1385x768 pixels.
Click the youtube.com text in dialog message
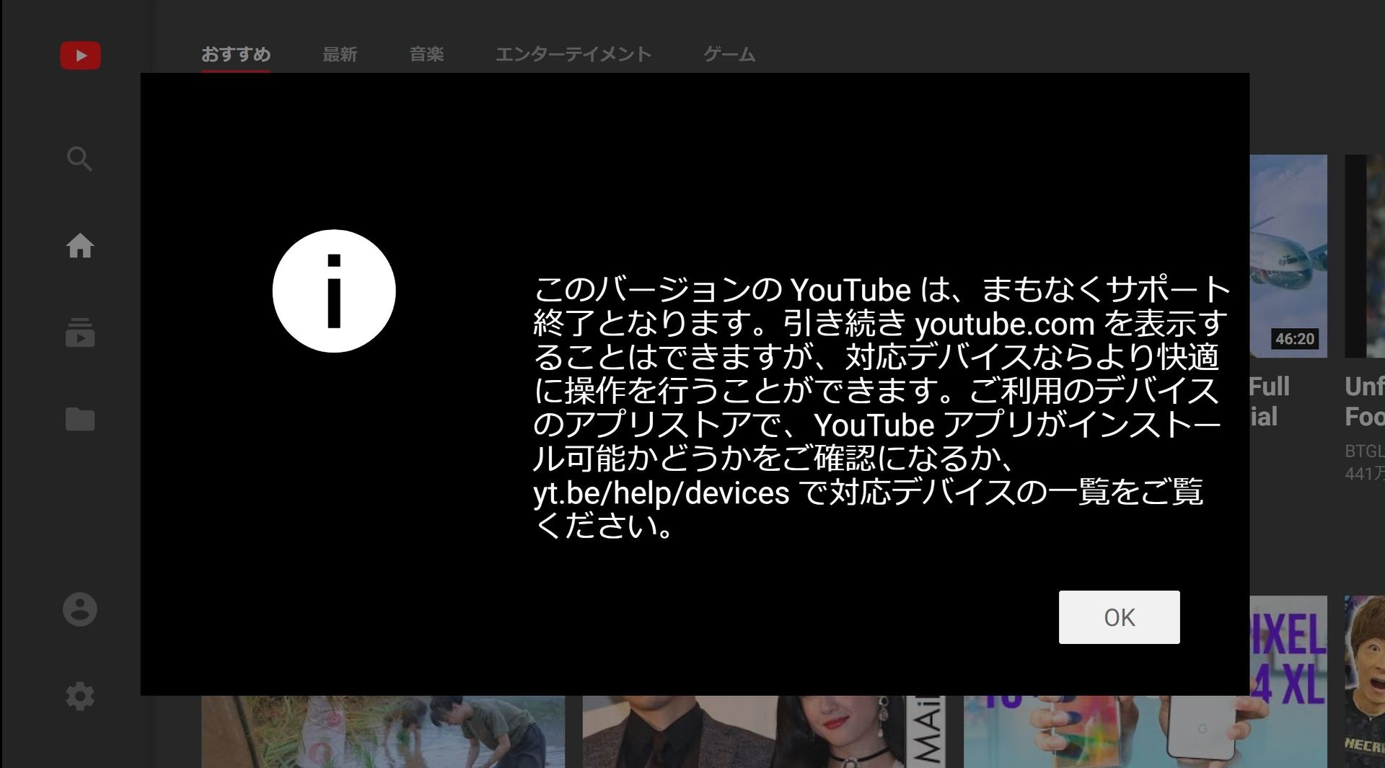[x=1005, y=325]
